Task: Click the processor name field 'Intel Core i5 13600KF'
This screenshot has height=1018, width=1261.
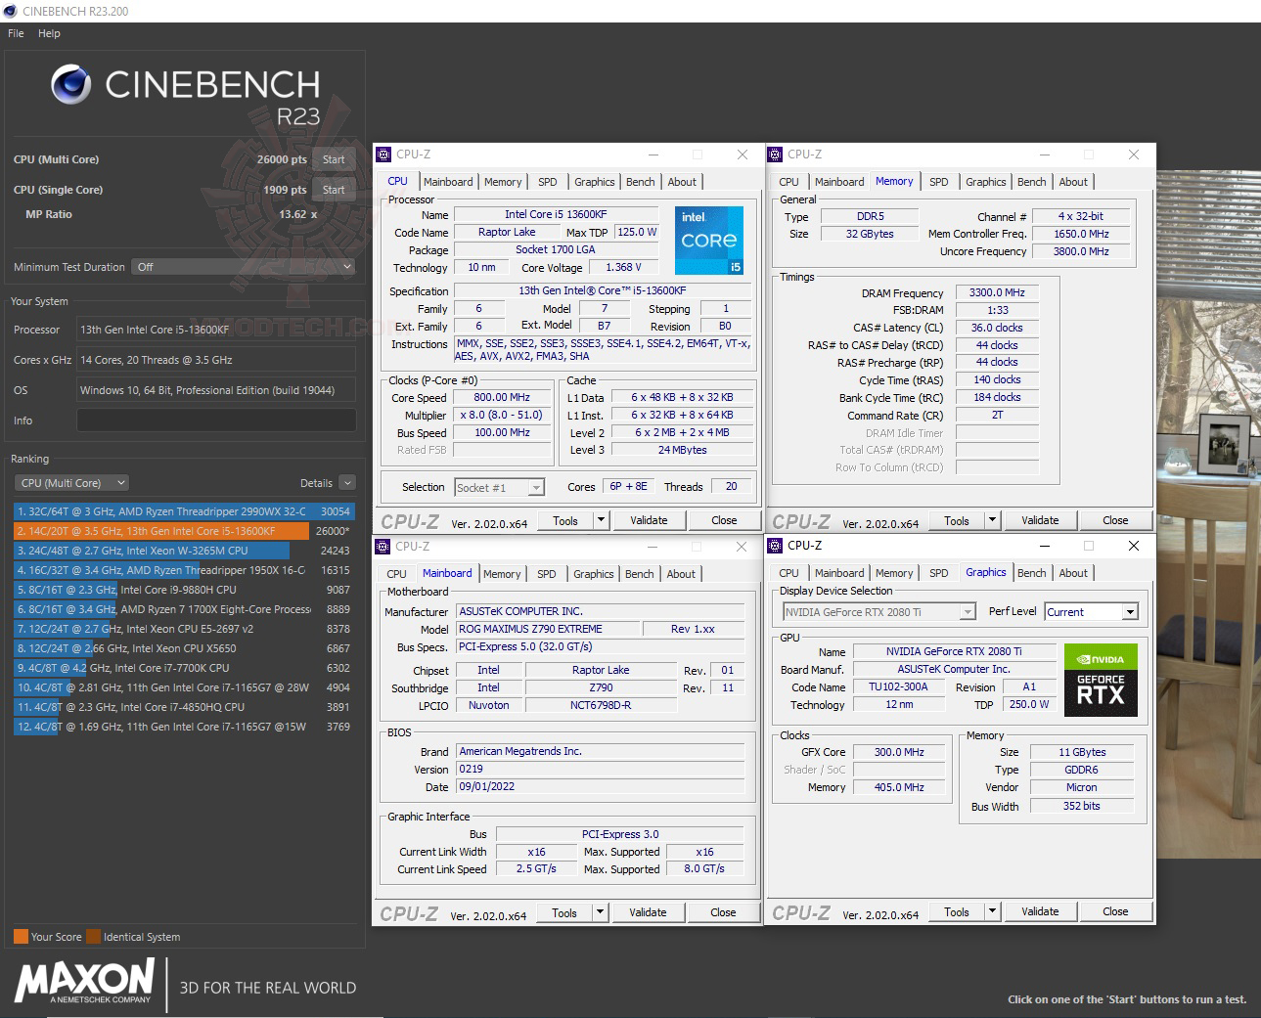Action: coord(556,214)
